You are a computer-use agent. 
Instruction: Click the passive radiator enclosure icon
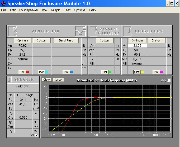93,31
